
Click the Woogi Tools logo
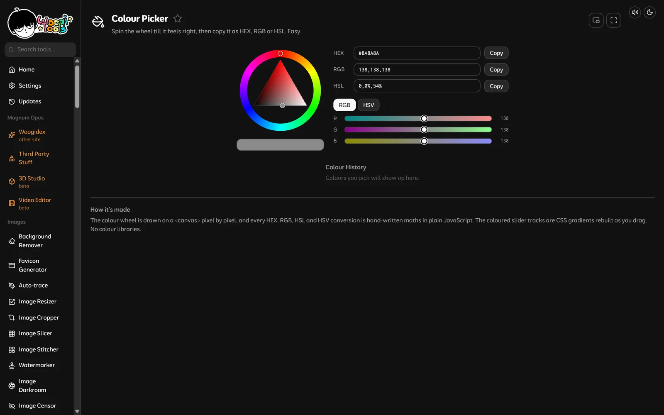coord(40,23)
